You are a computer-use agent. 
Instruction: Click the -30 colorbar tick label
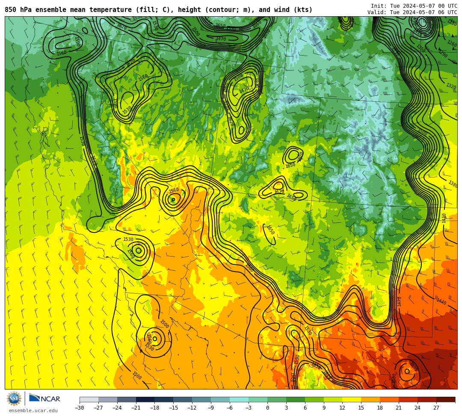point(80,408)
